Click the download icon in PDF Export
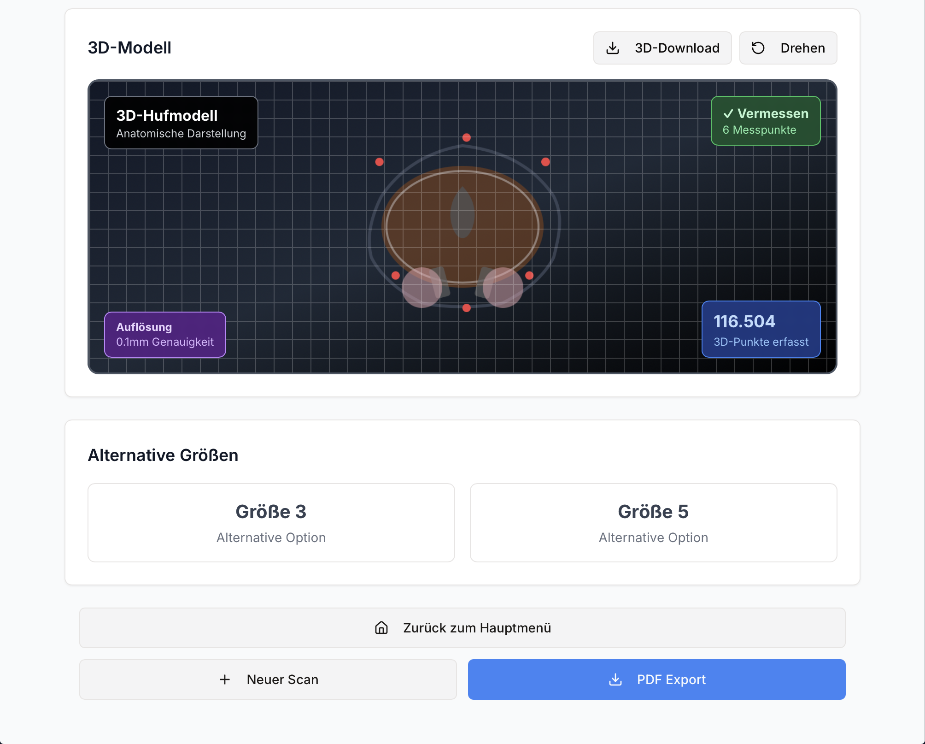Viewport: 925px width, 744px height. pos(615,679)
